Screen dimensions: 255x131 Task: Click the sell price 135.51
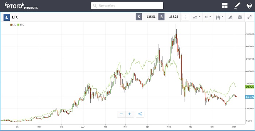click(x=150, y=17)
